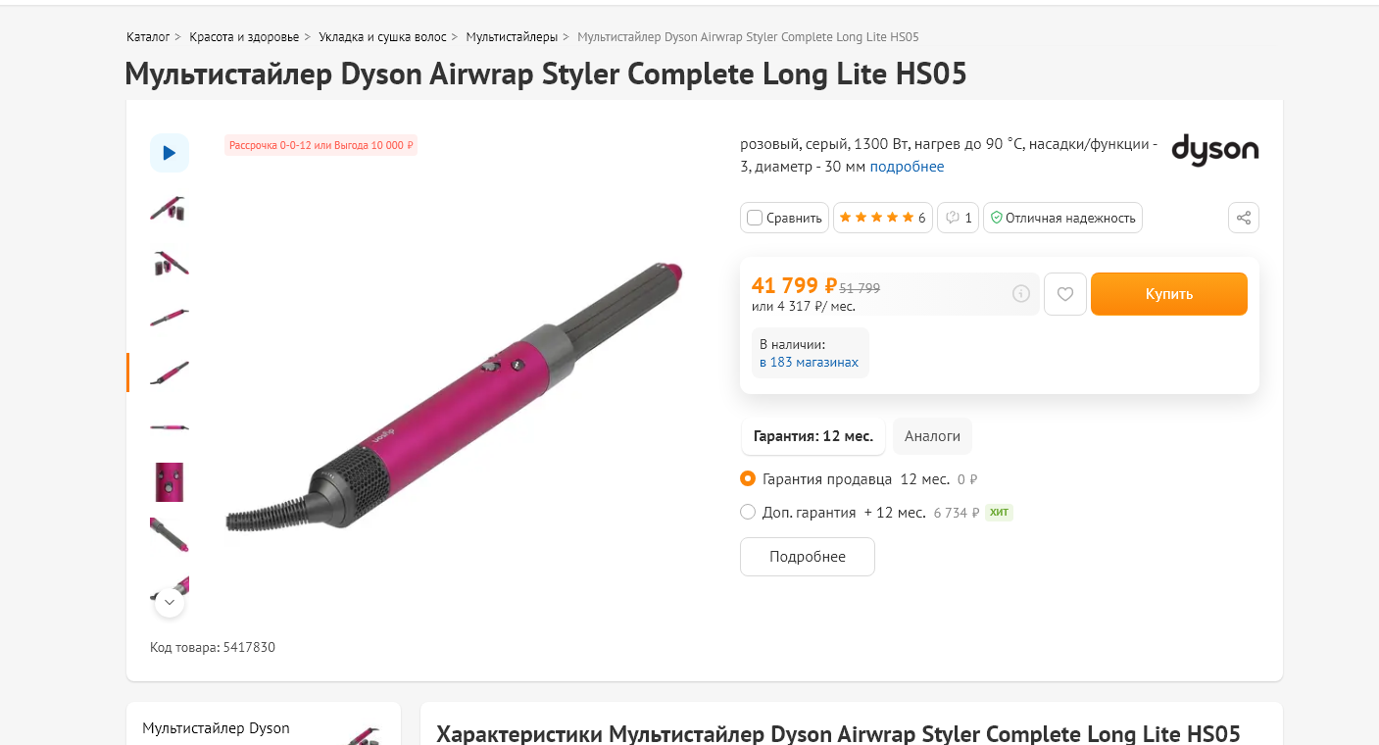Expand more thumbnails with the down chevron

pos(170,602)
